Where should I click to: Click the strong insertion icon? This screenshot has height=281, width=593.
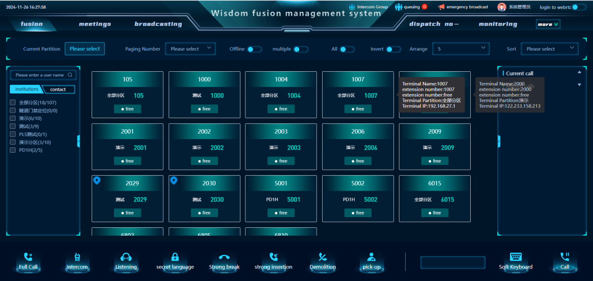click(x=273, y=257)
